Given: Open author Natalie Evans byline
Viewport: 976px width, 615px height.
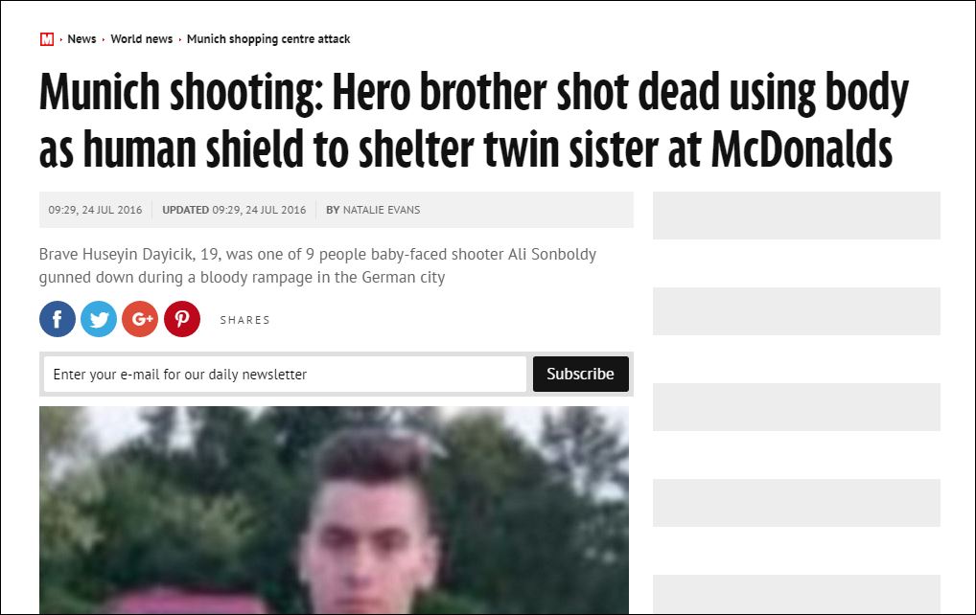Looking at the screenshot, I should click(x=381, y=210).
